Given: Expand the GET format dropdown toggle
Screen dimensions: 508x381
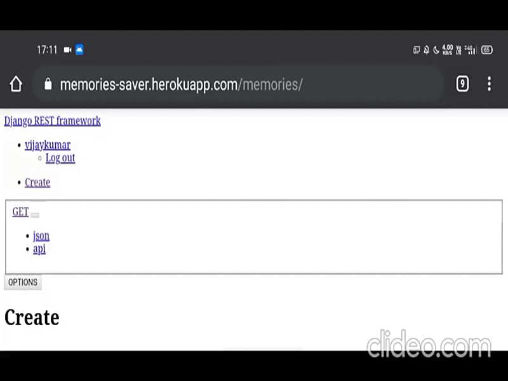Looking at the screenshot, I should point(35,215).
